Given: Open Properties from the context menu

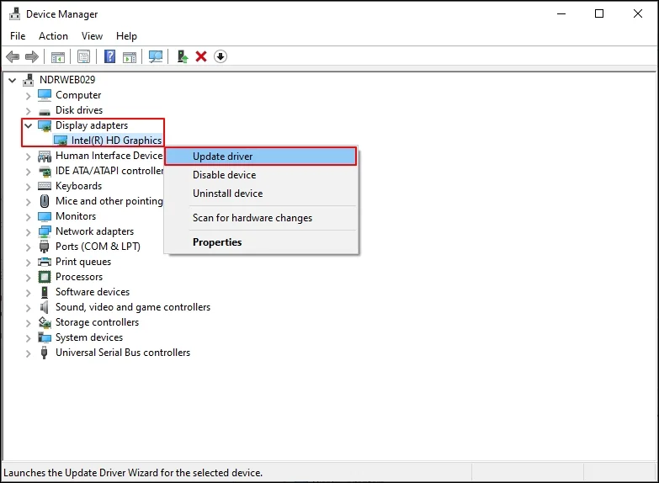Looking at the screenshot, I should (217, 242).
